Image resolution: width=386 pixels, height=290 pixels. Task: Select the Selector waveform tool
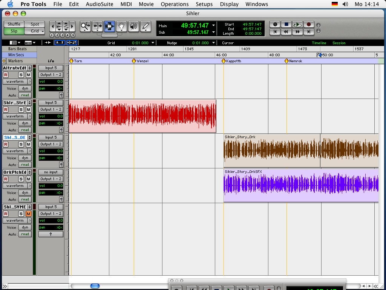[109, 26]
